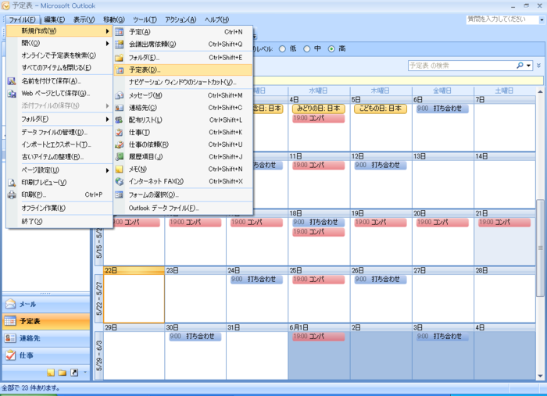Click the notes icon in the navigation pane footer
Image resolution: width=547 pixels, height=396 pixels.
click(51, 373)
